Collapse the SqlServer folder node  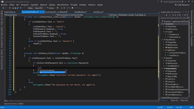tap(164, 50)
